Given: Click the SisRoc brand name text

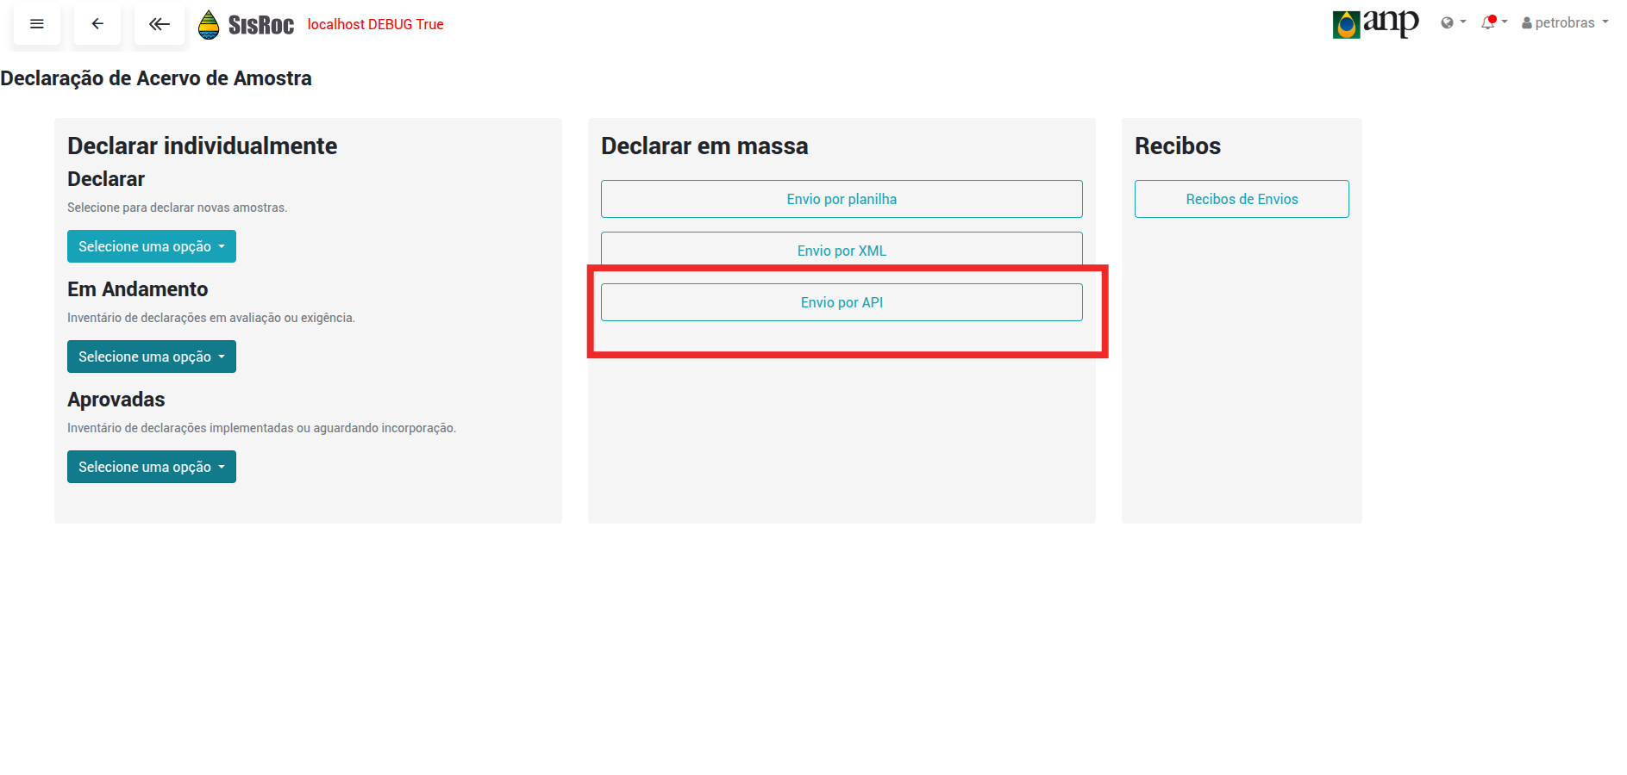Looking at the screenshot, I should point(260,26).
